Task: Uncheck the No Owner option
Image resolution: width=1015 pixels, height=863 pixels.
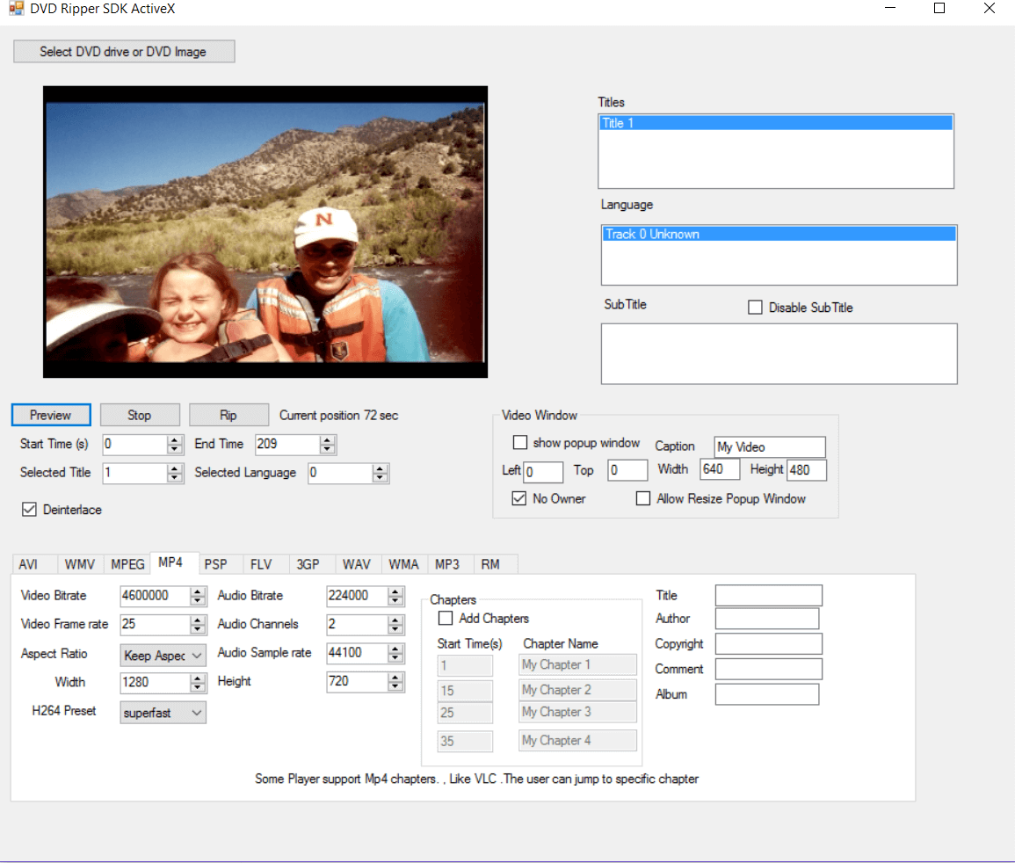Action: pos(518,498)
